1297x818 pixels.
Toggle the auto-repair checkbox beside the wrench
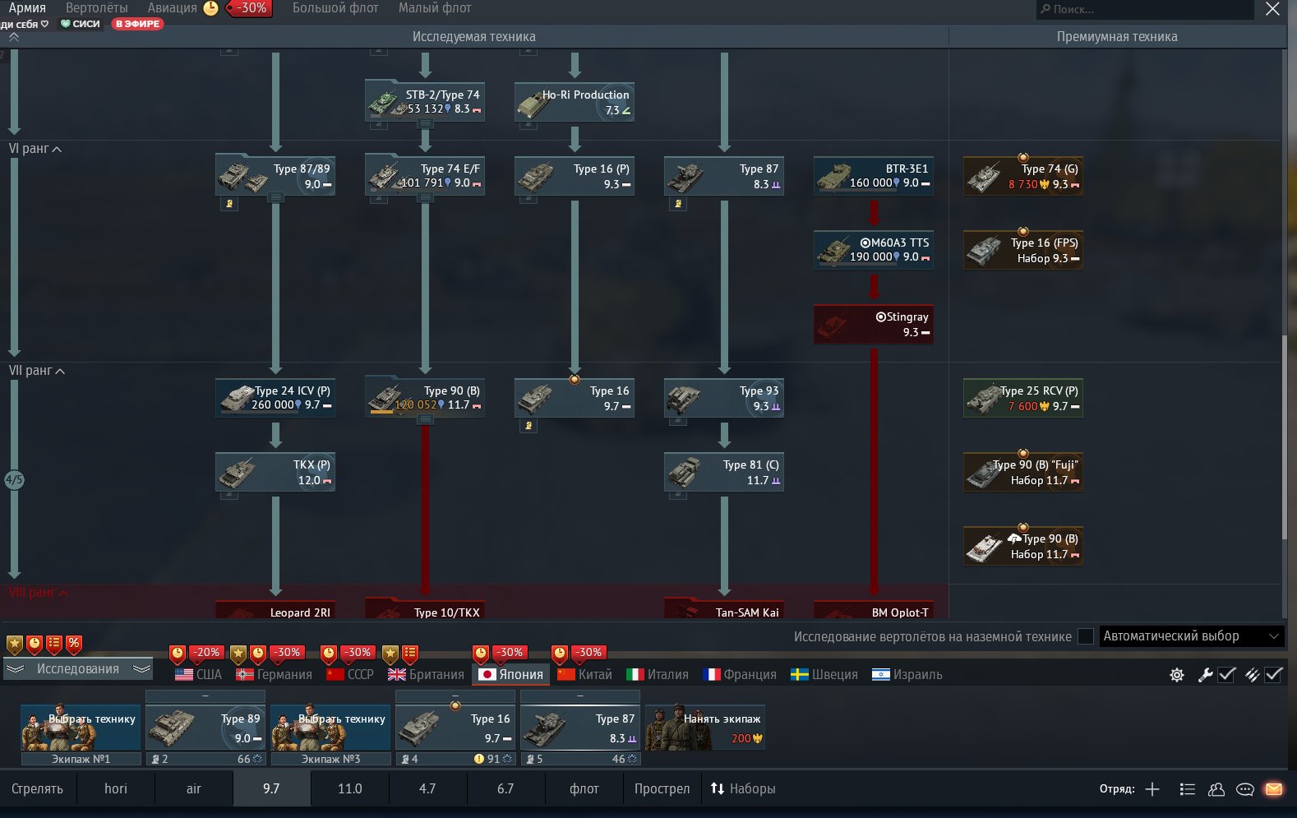coord(1227,675)
